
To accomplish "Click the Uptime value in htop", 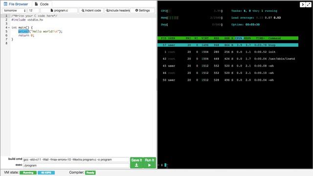I will pyautogui.click(x=252, y=24).
